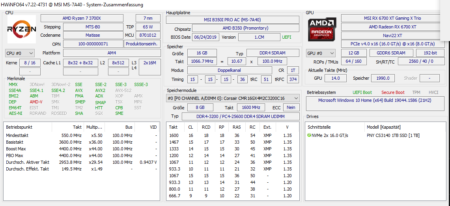Image resolution: width=450 pixels, height=206 pixels.
Task: Click the ROPs / TMUs 64 / 160 field
Action: click(x=354, y=62)
